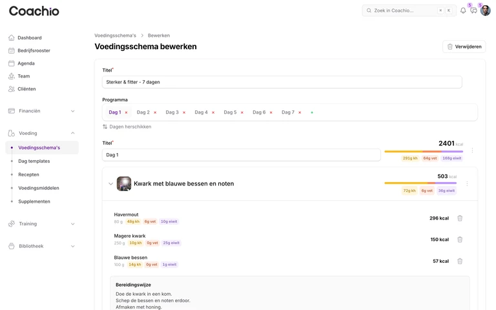Screen dimensions: 496x310
Task: Open the Kwark meal three-dot menu
Action: (467, 184)
